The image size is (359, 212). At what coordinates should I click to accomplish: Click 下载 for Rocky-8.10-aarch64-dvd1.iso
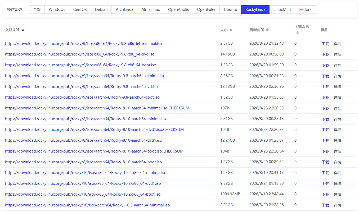coord(325,141)
